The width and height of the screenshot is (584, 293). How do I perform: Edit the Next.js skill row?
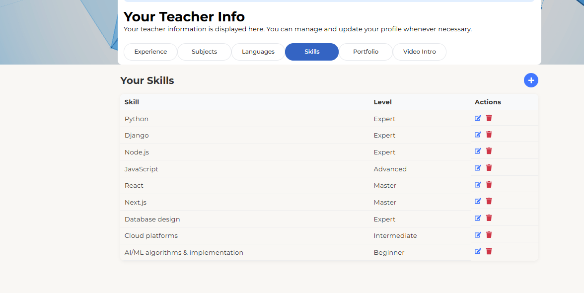tap(478, 201)
